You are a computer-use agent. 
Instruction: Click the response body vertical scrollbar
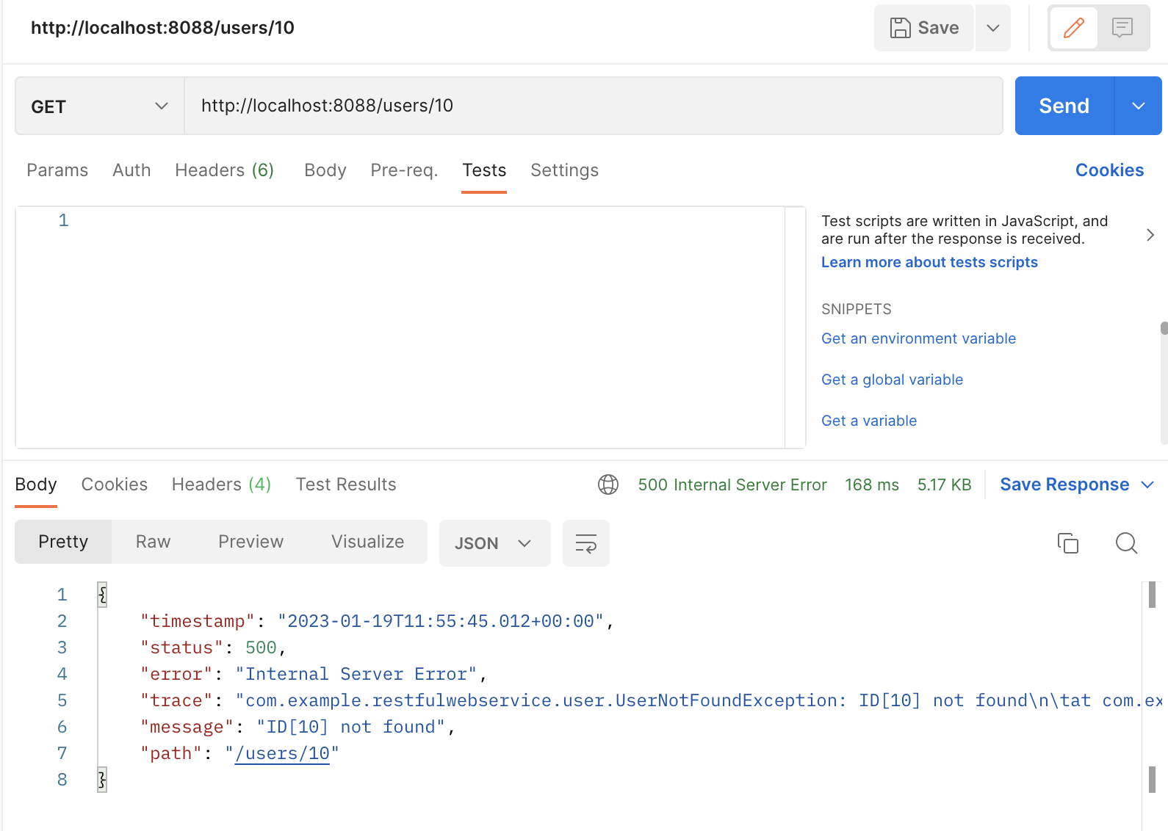click(x=1152, y=595)
